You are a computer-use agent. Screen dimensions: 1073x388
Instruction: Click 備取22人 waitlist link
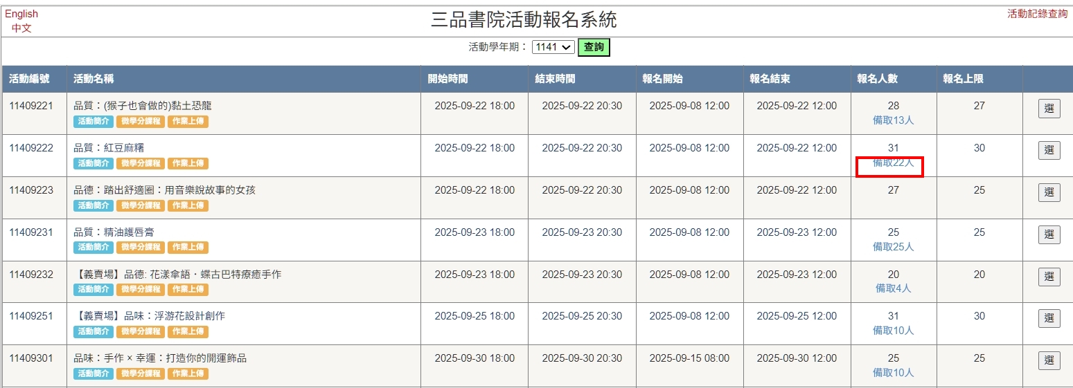tap(893, 163)
